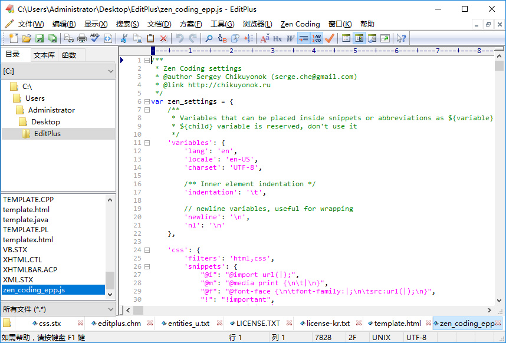
Task: Collapse the 'variables' fold at line 11
Action: coord(147,143)
